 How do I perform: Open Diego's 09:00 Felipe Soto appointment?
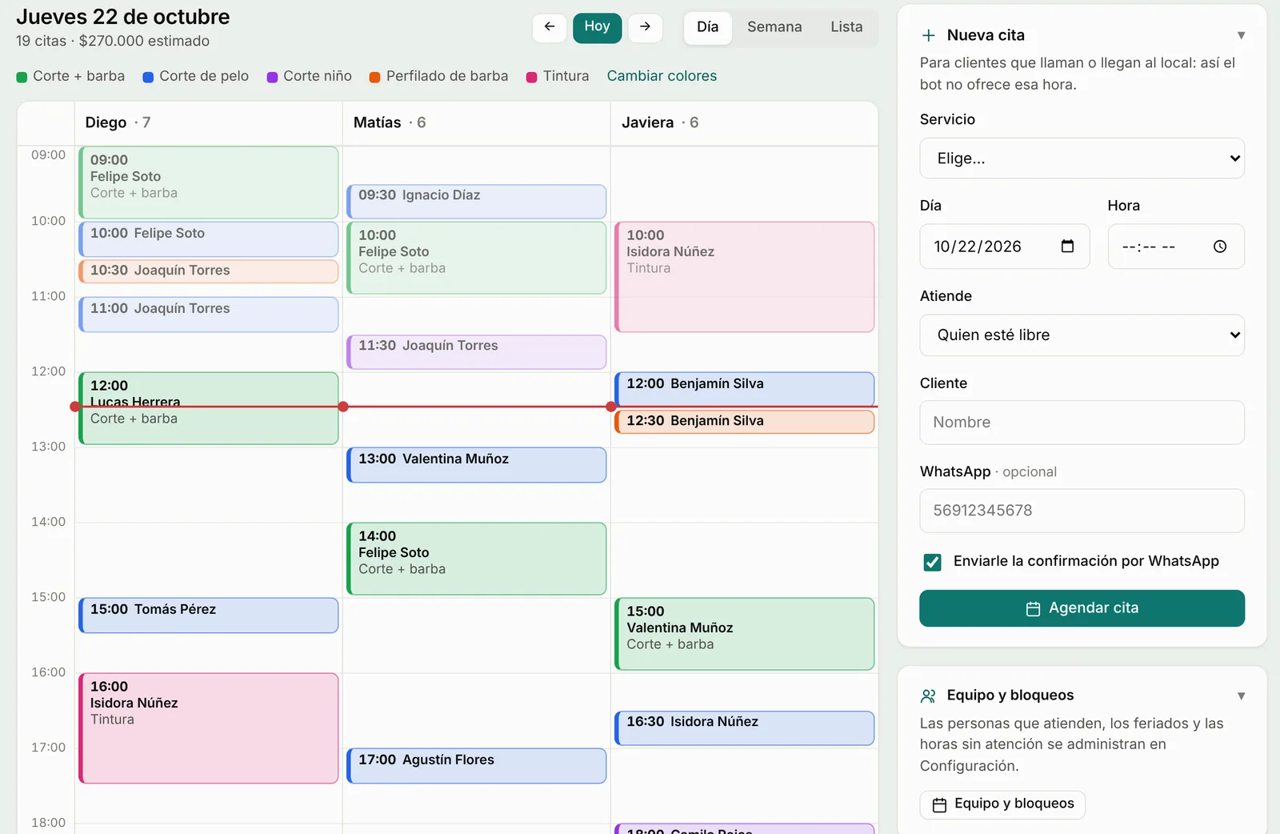coord(208,182)
